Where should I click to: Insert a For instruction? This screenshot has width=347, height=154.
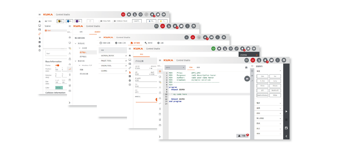click(275, 76)
